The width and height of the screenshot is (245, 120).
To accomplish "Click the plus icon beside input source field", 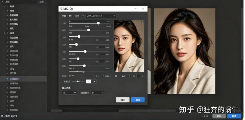I will click(x=75, y=93).
